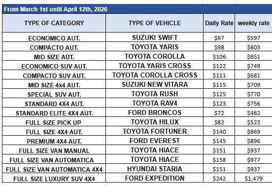The image size is (272, 186).
Task: Click the TOYOTA YARIS CROSS cell
Action: [x=155, y=66]
